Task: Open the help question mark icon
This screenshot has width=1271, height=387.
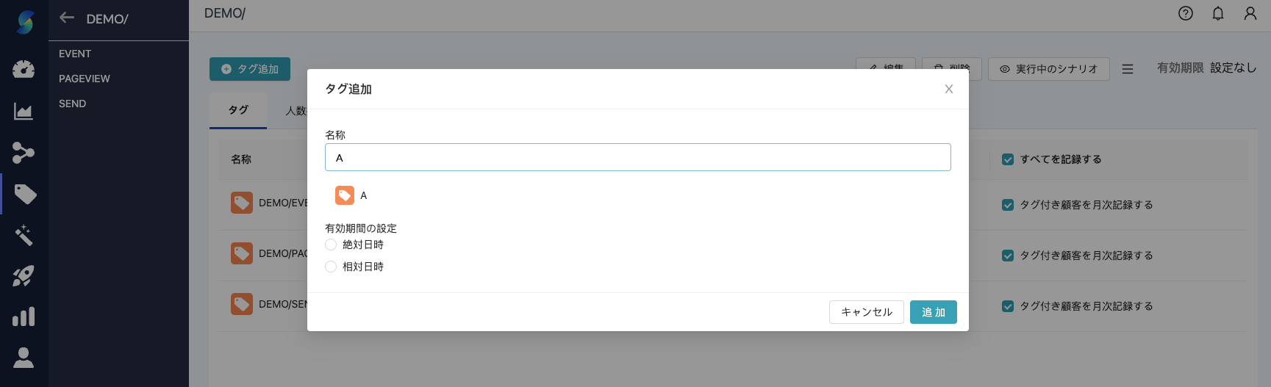Action: tap(1186, 13)
